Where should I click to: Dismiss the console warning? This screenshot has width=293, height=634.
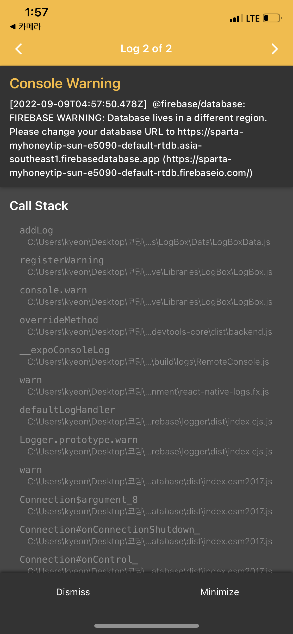coord(73,592)
